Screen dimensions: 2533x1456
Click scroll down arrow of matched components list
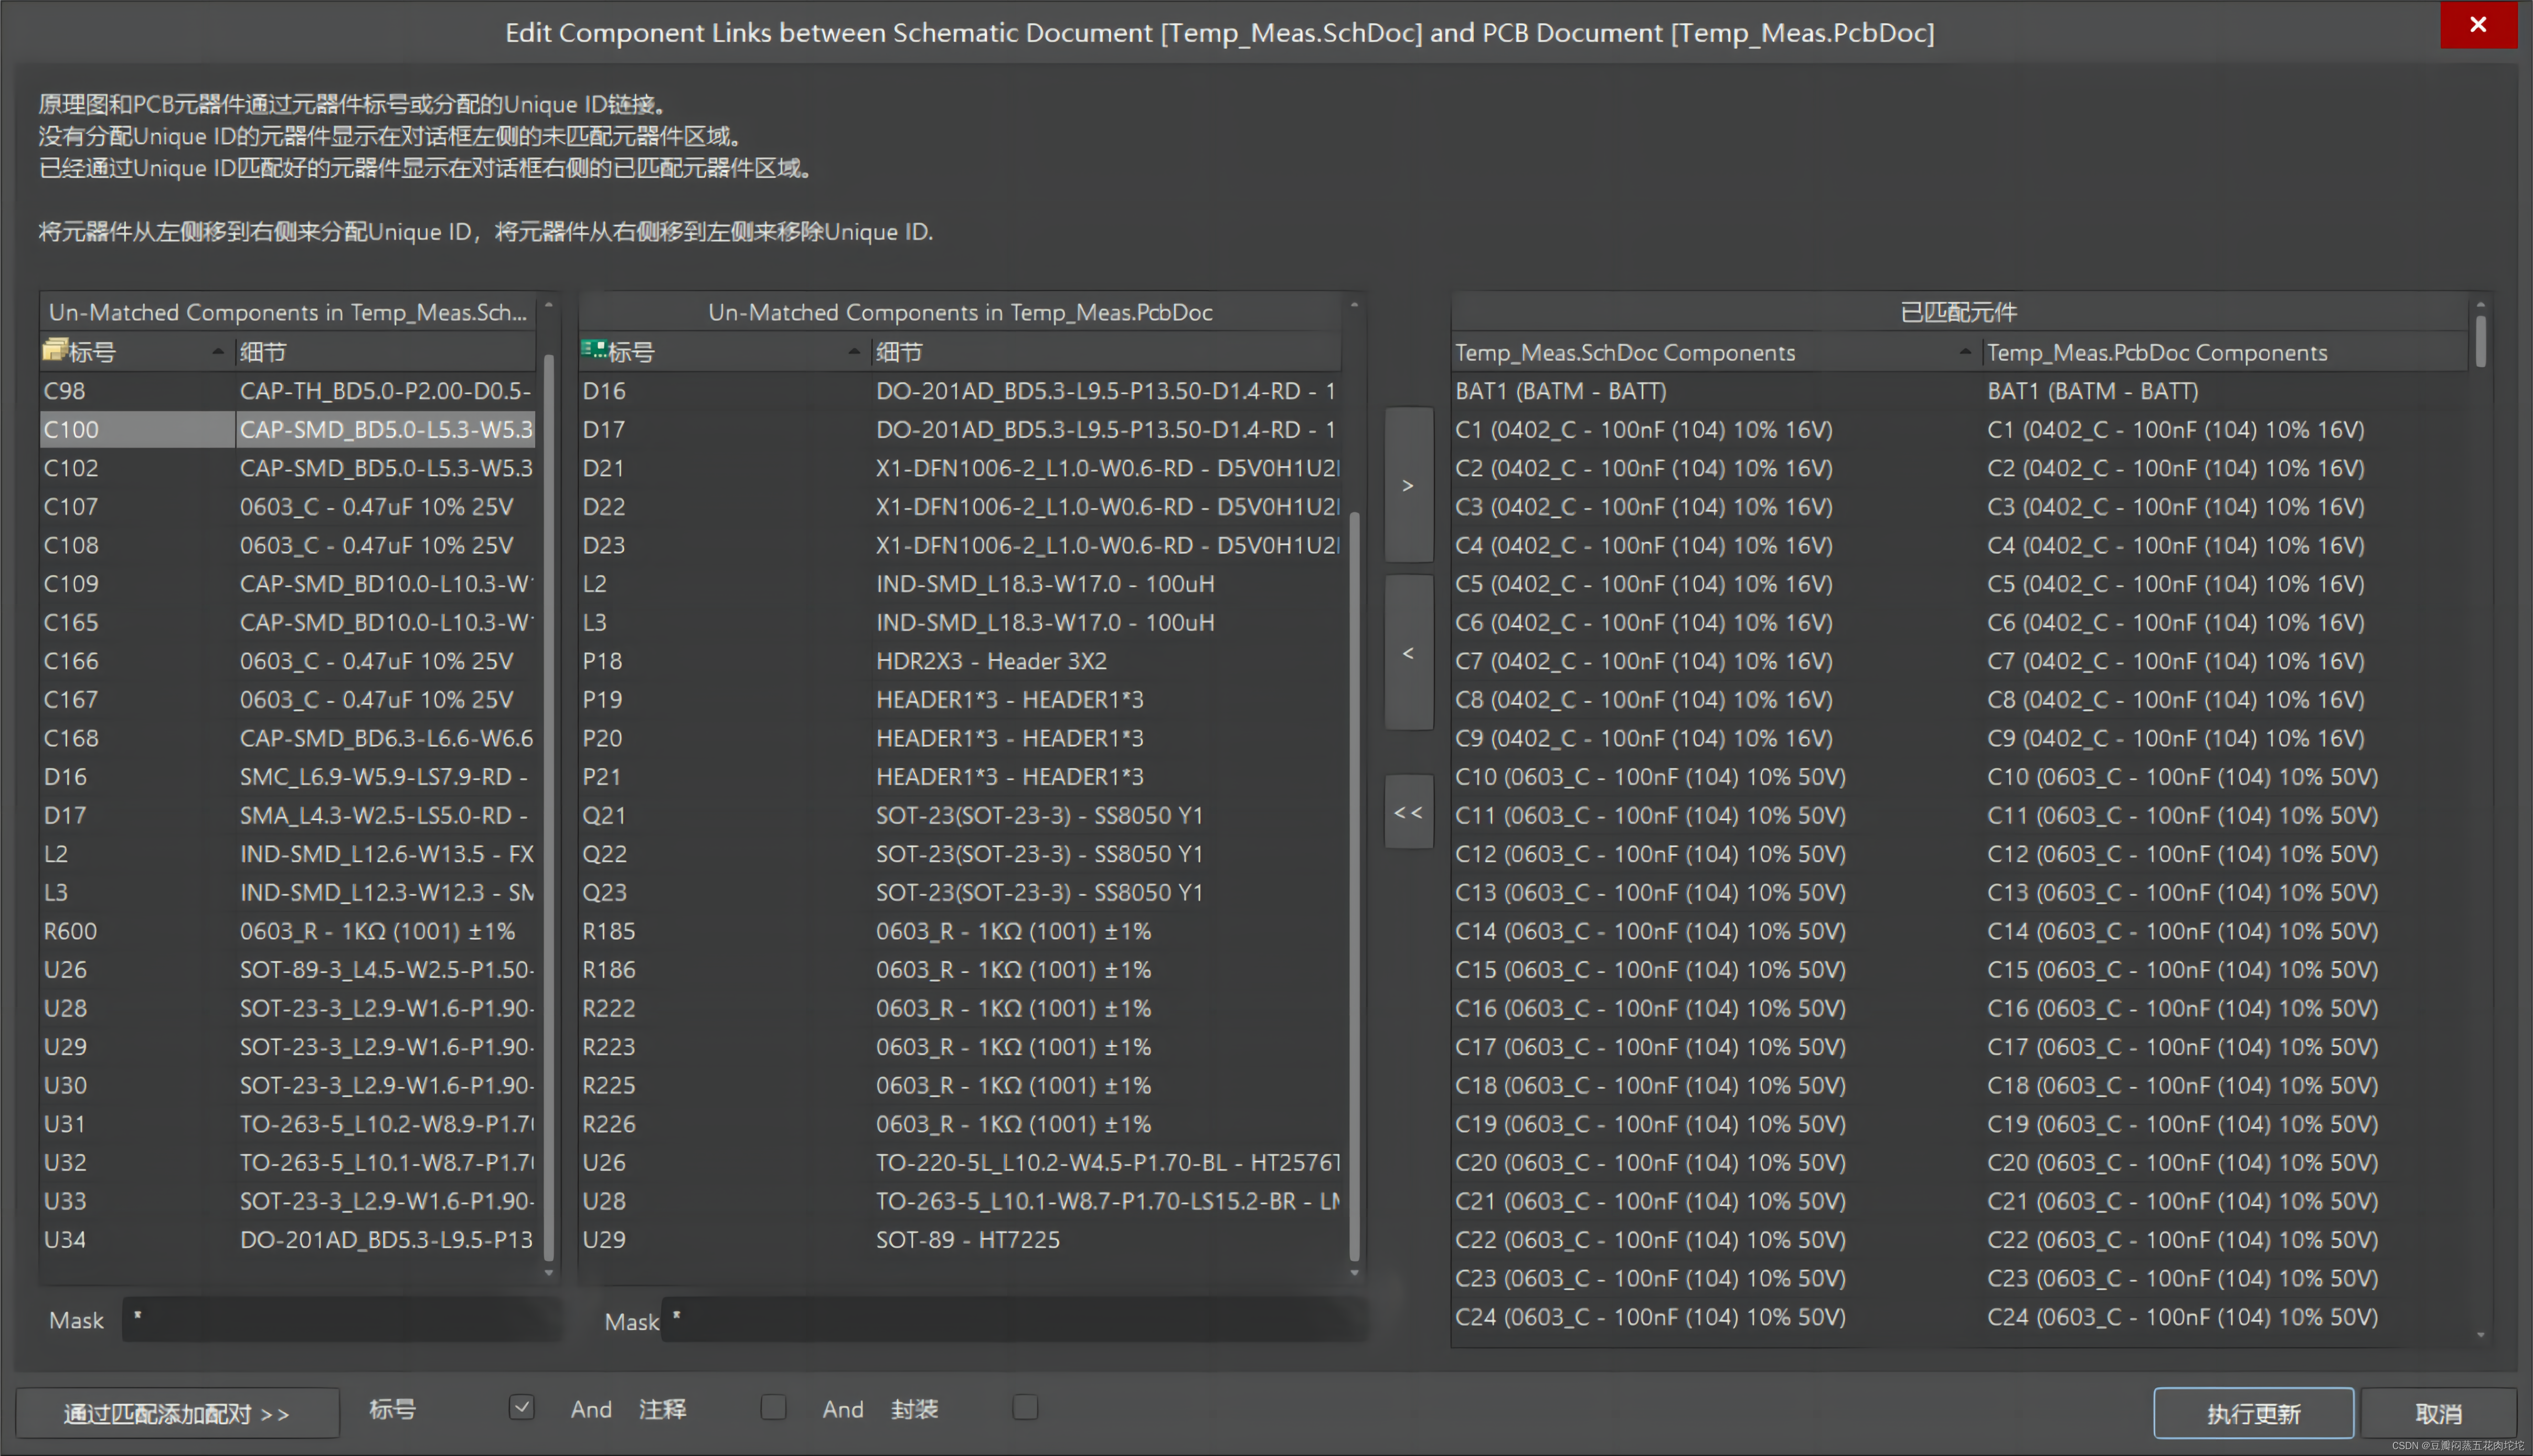(2481, 1335)
